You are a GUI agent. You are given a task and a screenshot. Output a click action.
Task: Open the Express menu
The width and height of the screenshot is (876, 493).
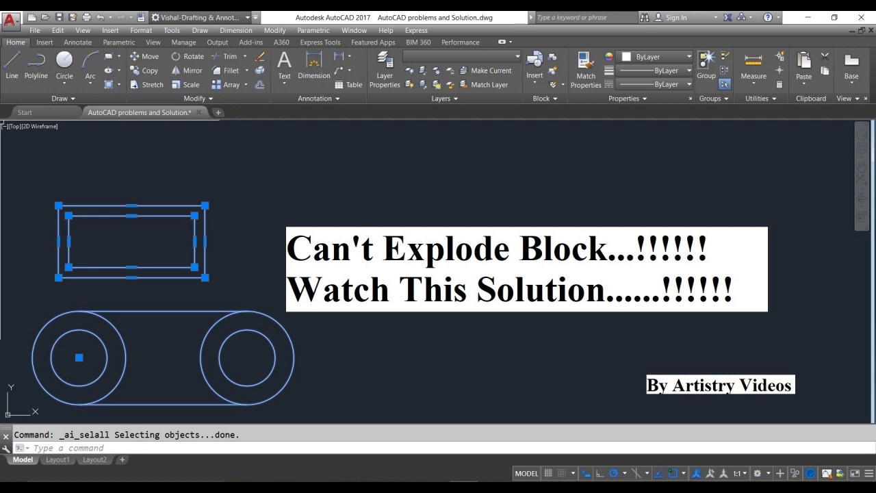tap(416, 30)
